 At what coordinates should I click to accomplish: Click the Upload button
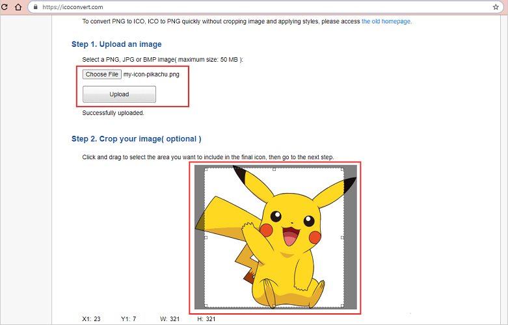[x=119, y=94]
